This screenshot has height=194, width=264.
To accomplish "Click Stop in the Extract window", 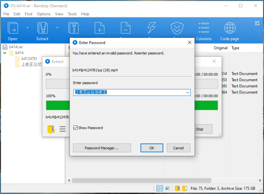I will point(203,129).
